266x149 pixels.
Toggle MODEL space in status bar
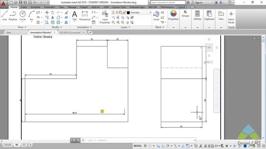(x=138, y=146)
